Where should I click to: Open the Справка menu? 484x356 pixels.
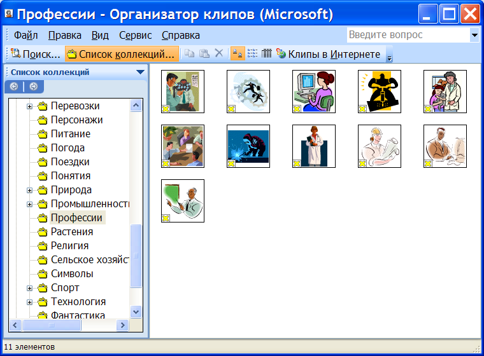coord(181,35)
